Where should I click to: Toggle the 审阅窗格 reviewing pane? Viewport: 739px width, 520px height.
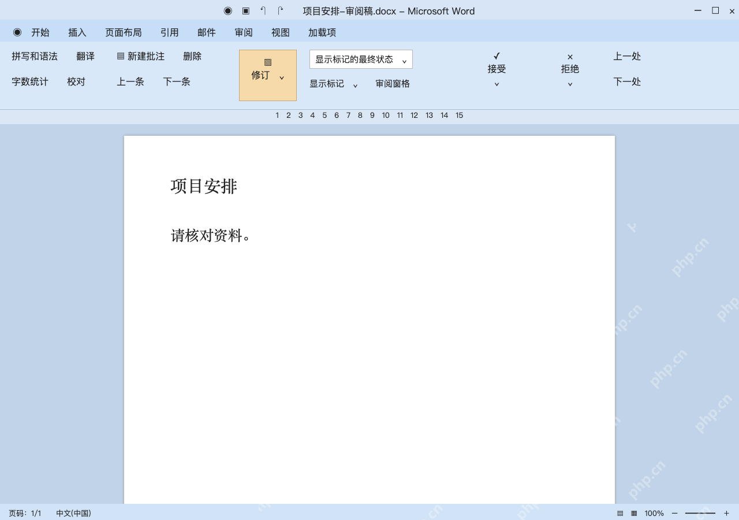[393, 84]
